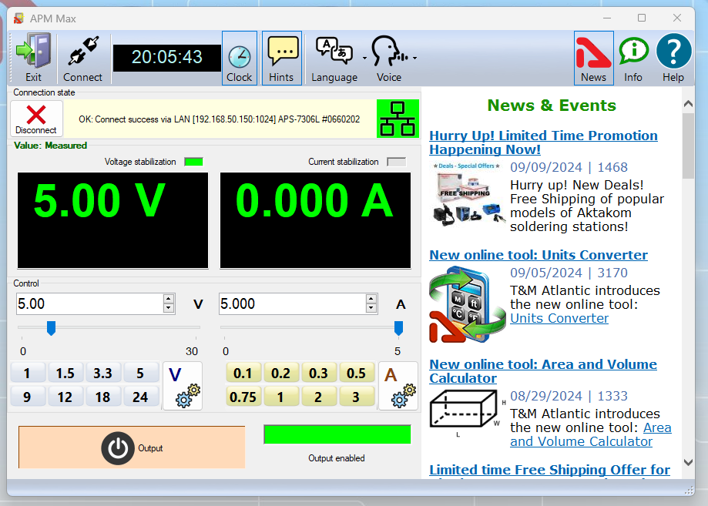The image size is (708, 506).
Task: Select the 1 V voltage preset
Action: coord(27,374)
